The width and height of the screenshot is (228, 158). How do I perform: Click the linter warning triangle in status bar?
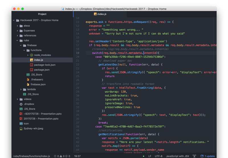[61, 156]
